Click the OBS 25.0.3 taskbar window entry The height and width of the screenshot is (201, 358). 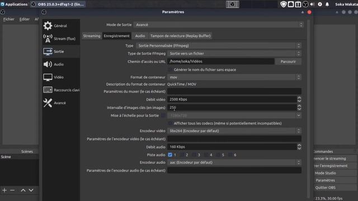click(58, 4)
